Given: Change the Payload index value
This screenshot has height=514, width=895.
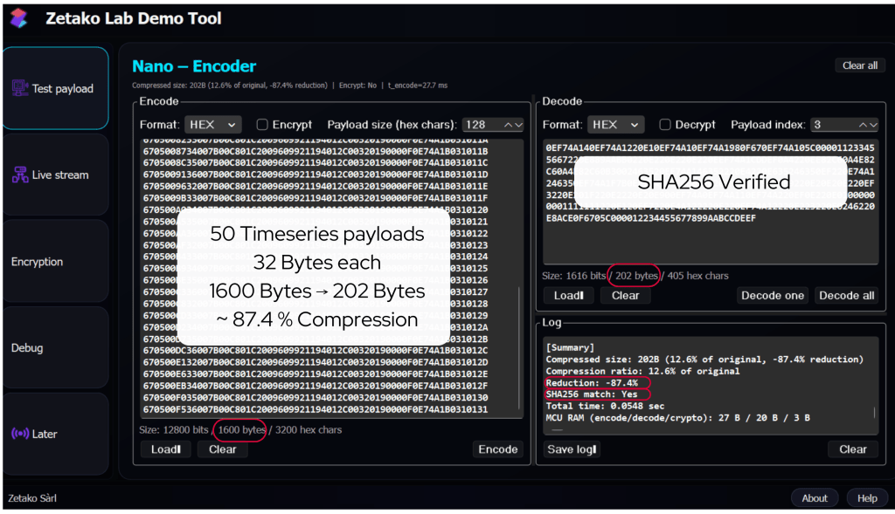Looking at the screenshot, I should (843, 125).
